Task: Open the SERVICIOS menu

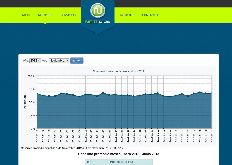Action: [x=68, y=15]
